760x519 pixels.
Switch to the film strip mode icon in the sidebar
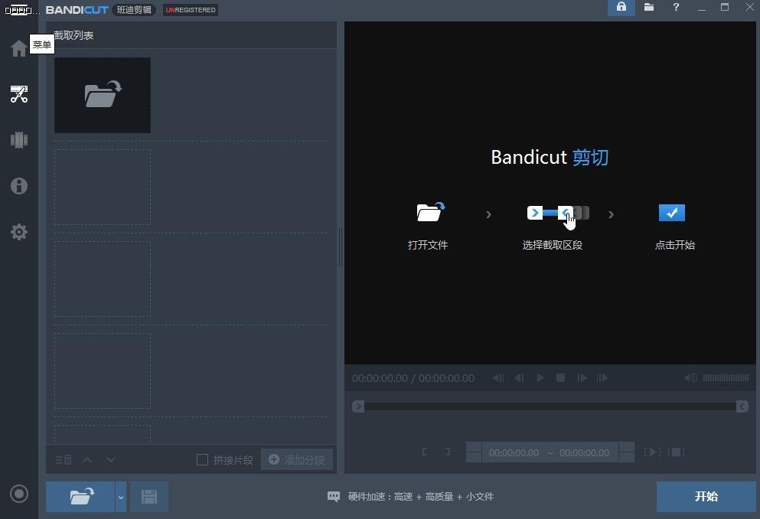(19, 140)
